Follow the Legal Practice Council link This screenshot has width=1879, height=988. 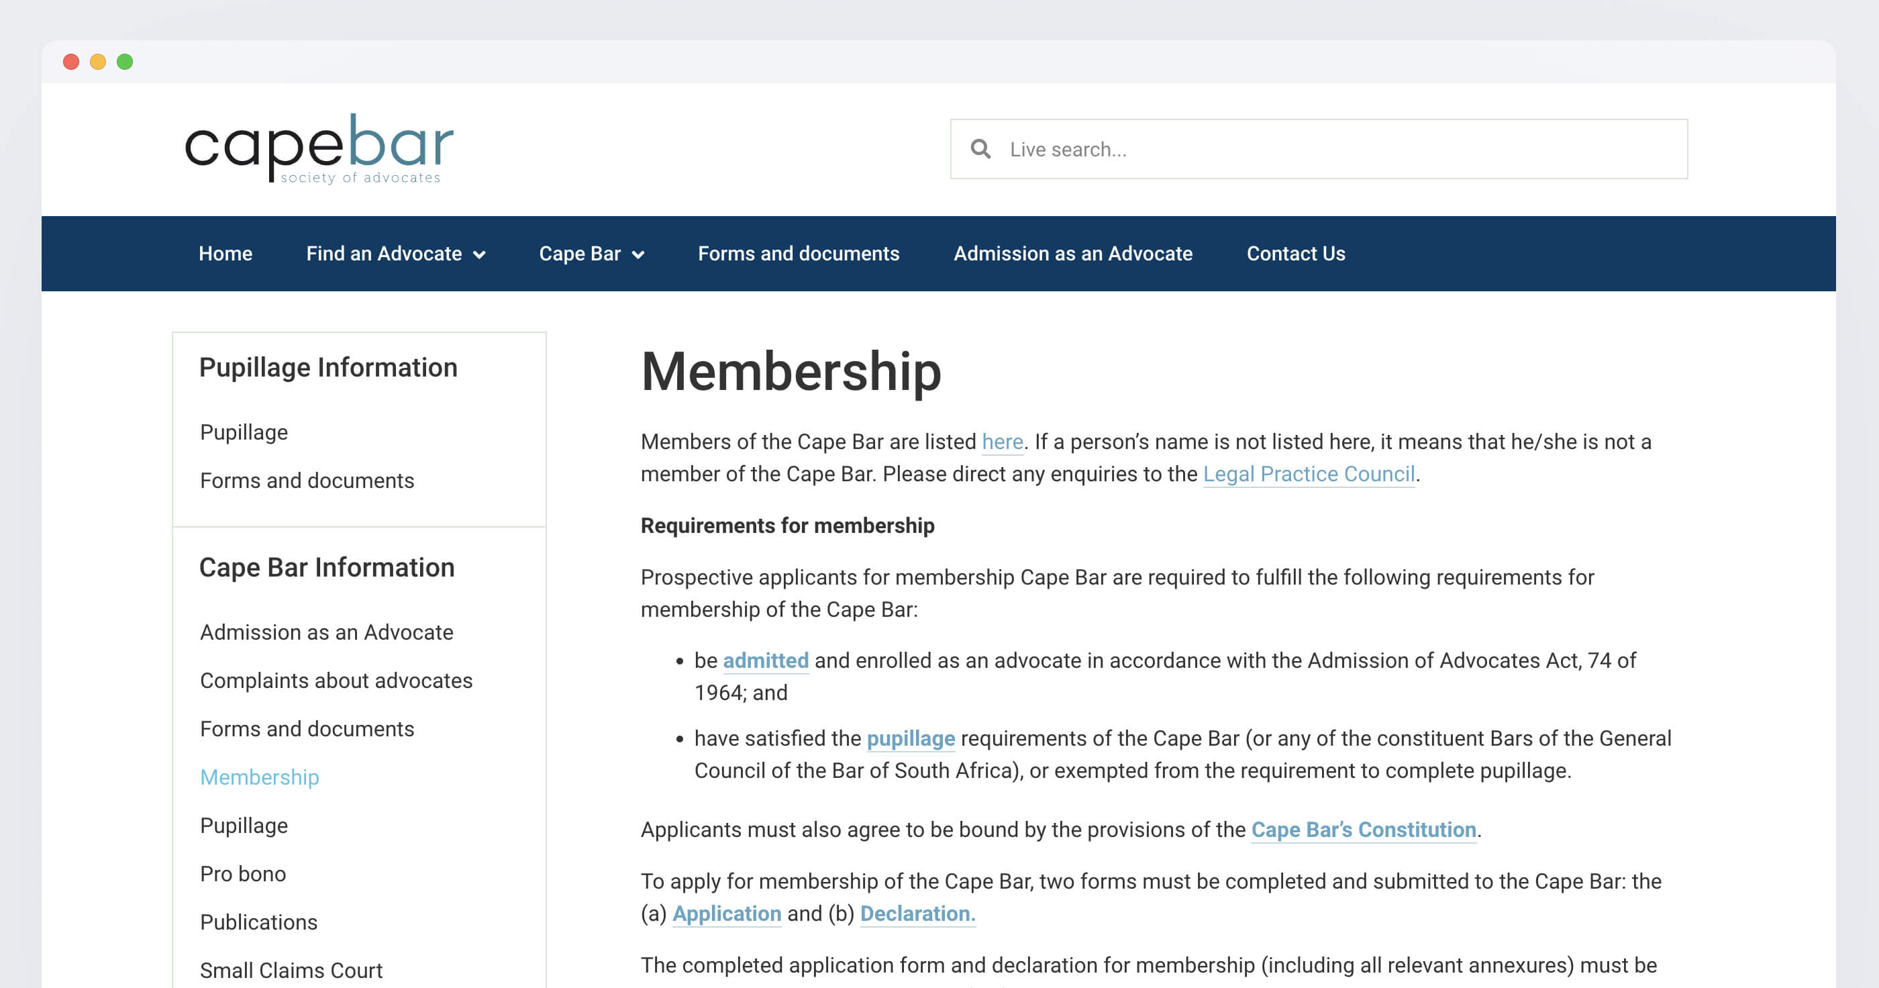(1309, 474)
